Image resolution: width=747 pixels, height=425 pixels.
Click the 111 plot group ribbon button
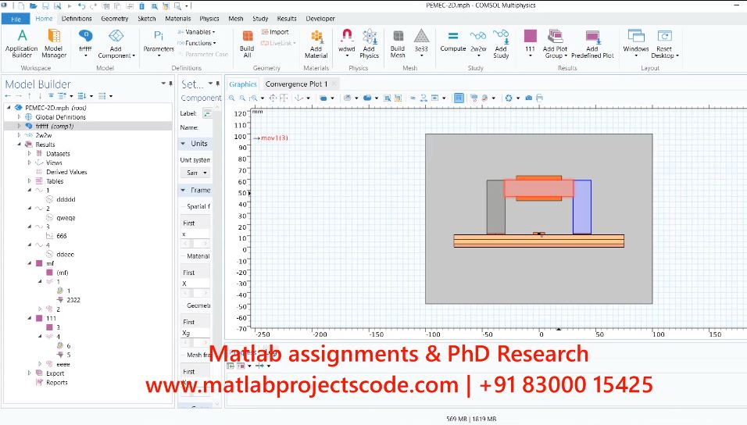pyautogui.click(x=531, y=43)
